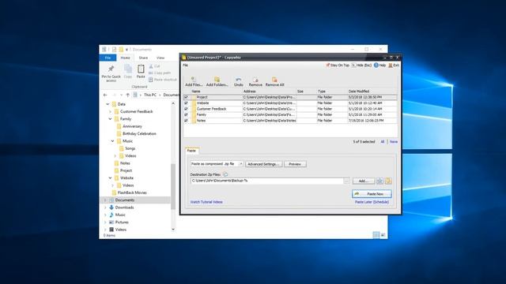
Task: Click the Remove All toolbar icon
Action: (274, 80)
